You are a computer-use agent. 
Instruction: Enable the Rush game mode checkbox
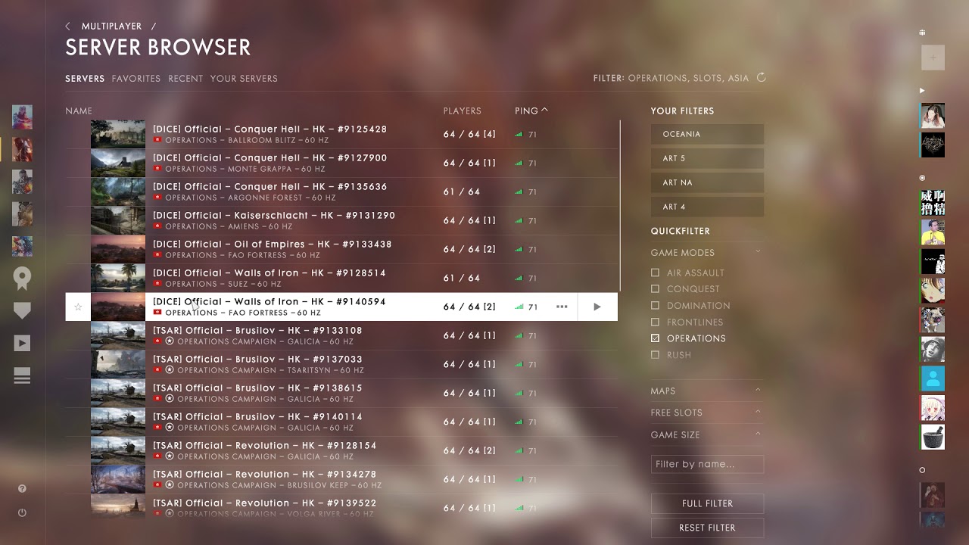655,355
